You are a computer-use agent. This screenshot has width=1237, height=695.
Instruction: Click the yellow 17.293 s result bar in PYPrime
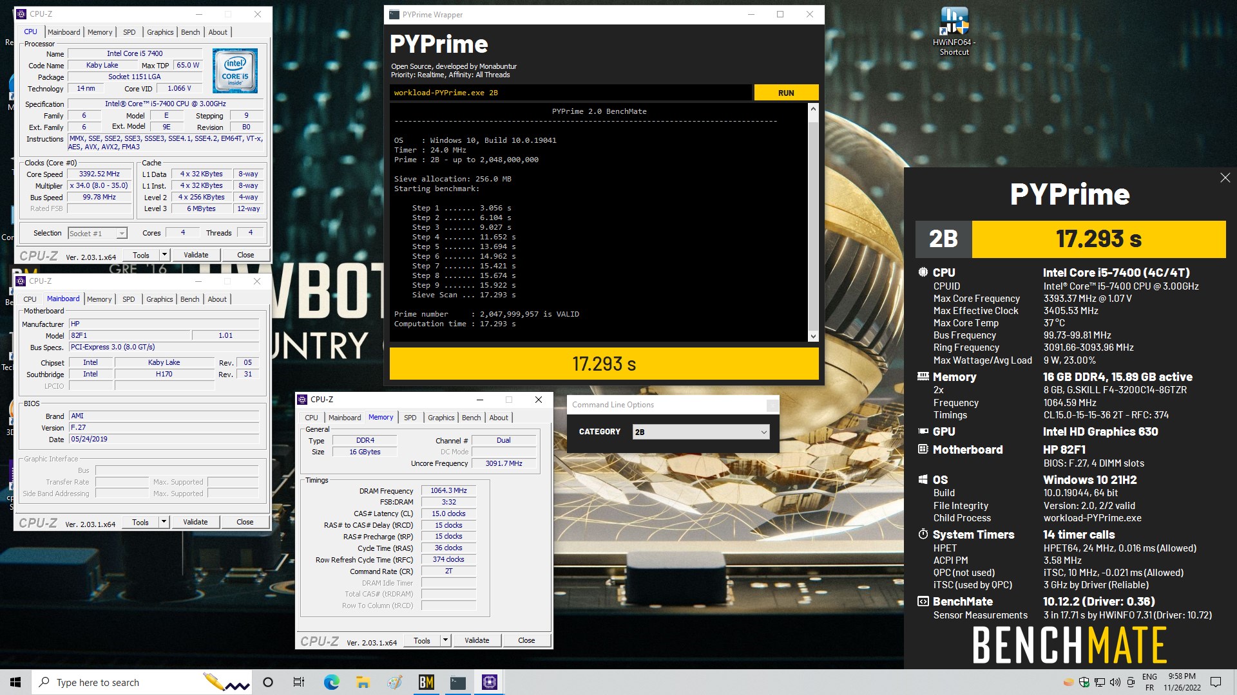click(x=604, y=364)
